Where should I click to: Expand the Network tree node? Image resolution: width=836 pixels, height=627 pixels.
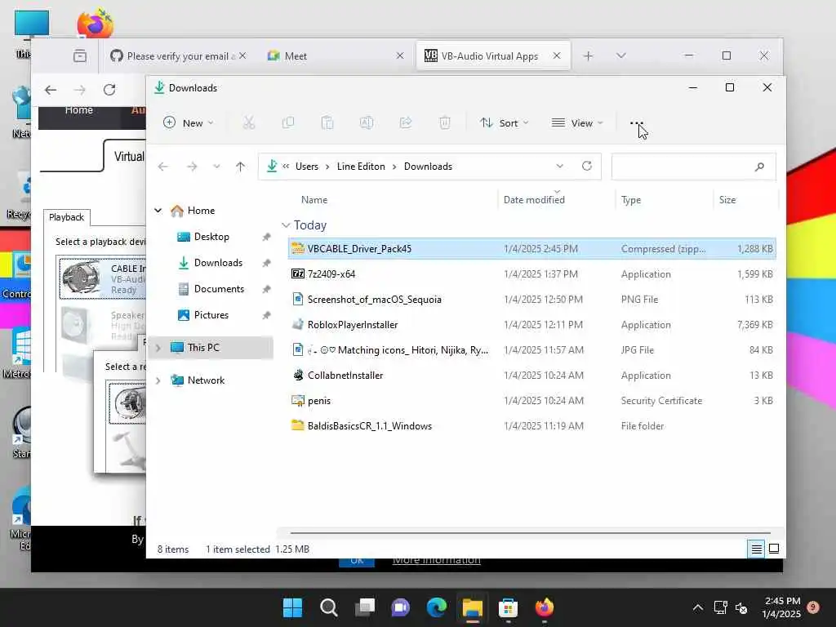click(158, 380)
